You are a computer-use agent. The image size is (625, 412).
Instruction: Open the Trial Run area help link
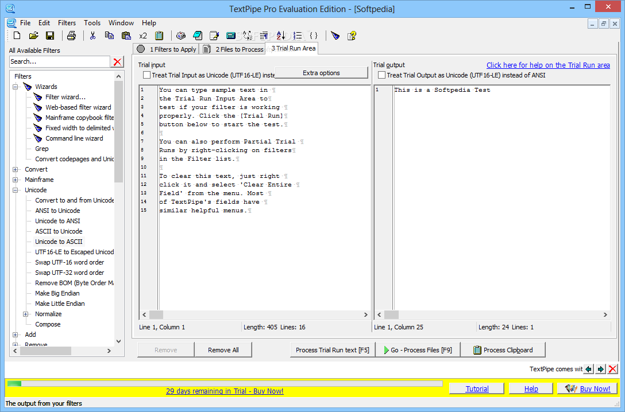tap(548, 65)
